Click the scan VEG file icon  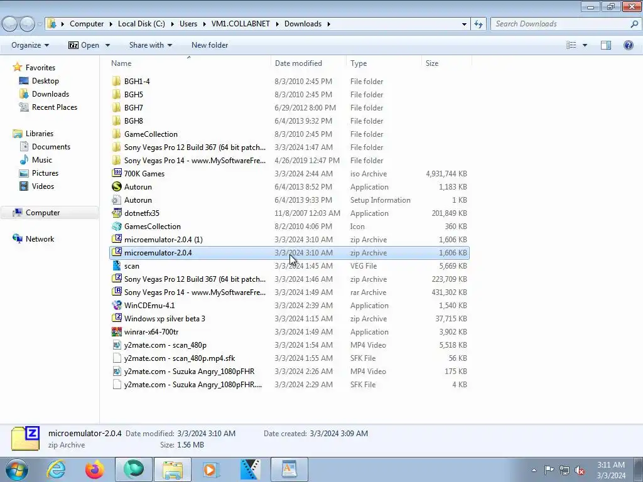117,265
